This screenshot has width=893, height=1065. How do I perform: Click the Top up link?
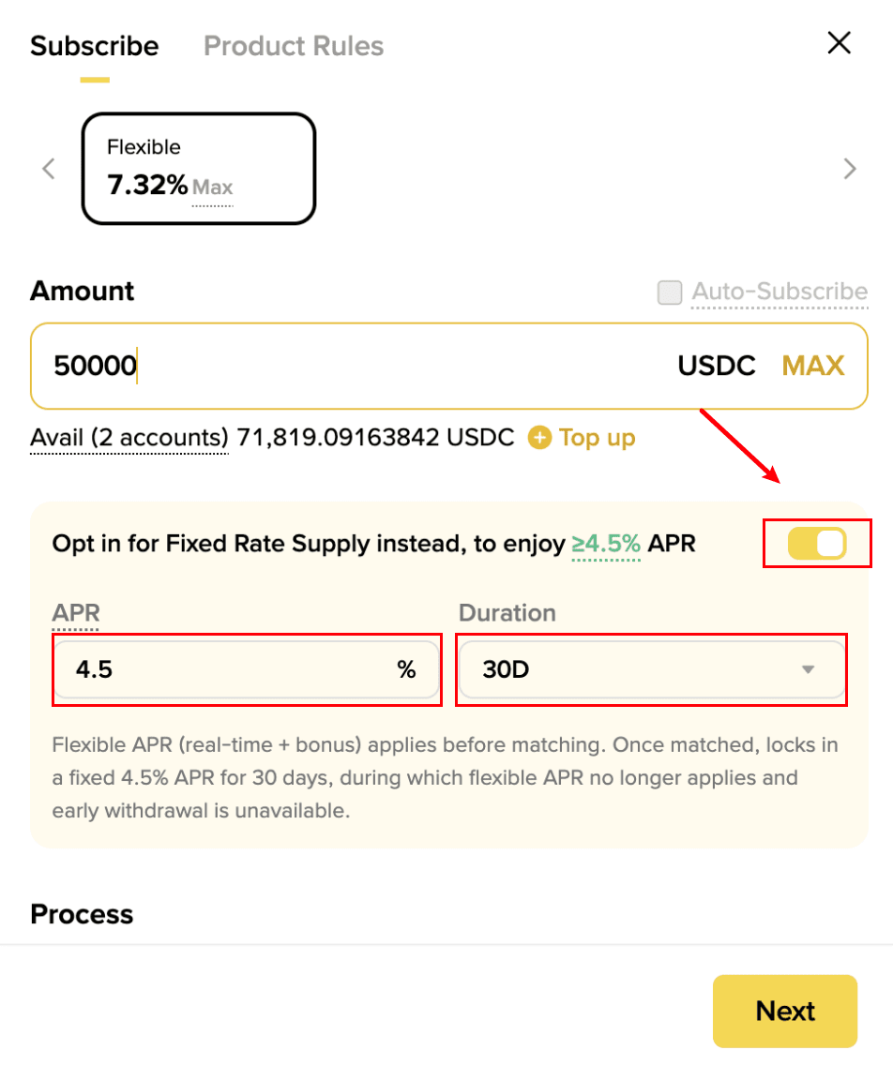(x=597, y=438)
